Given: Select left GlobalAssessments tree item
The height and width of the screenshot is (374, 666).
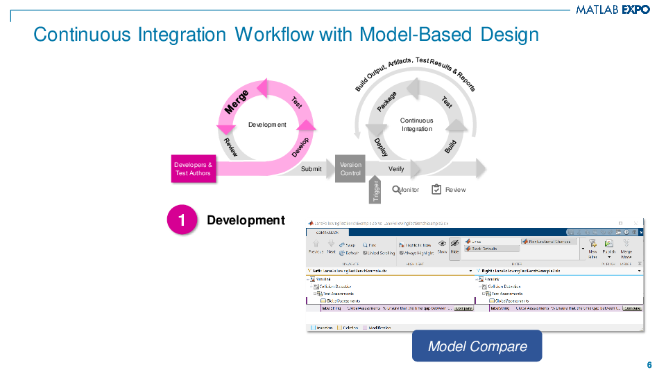Looking at the screenshot, I should point(341,301).
